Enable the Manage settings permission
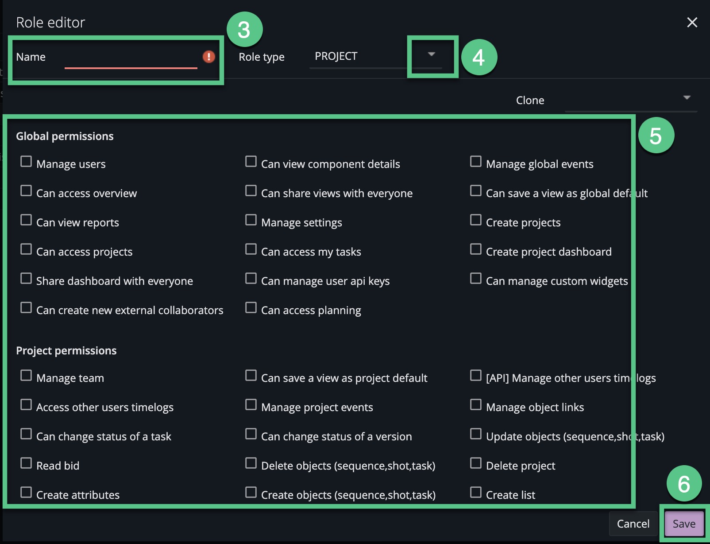The width and height of the screenshot is (710, 544). (x=251, y=219)
